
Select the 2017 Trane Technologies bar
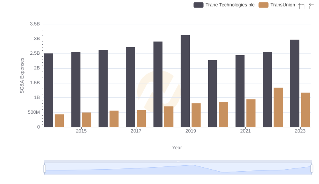(131, 87)
